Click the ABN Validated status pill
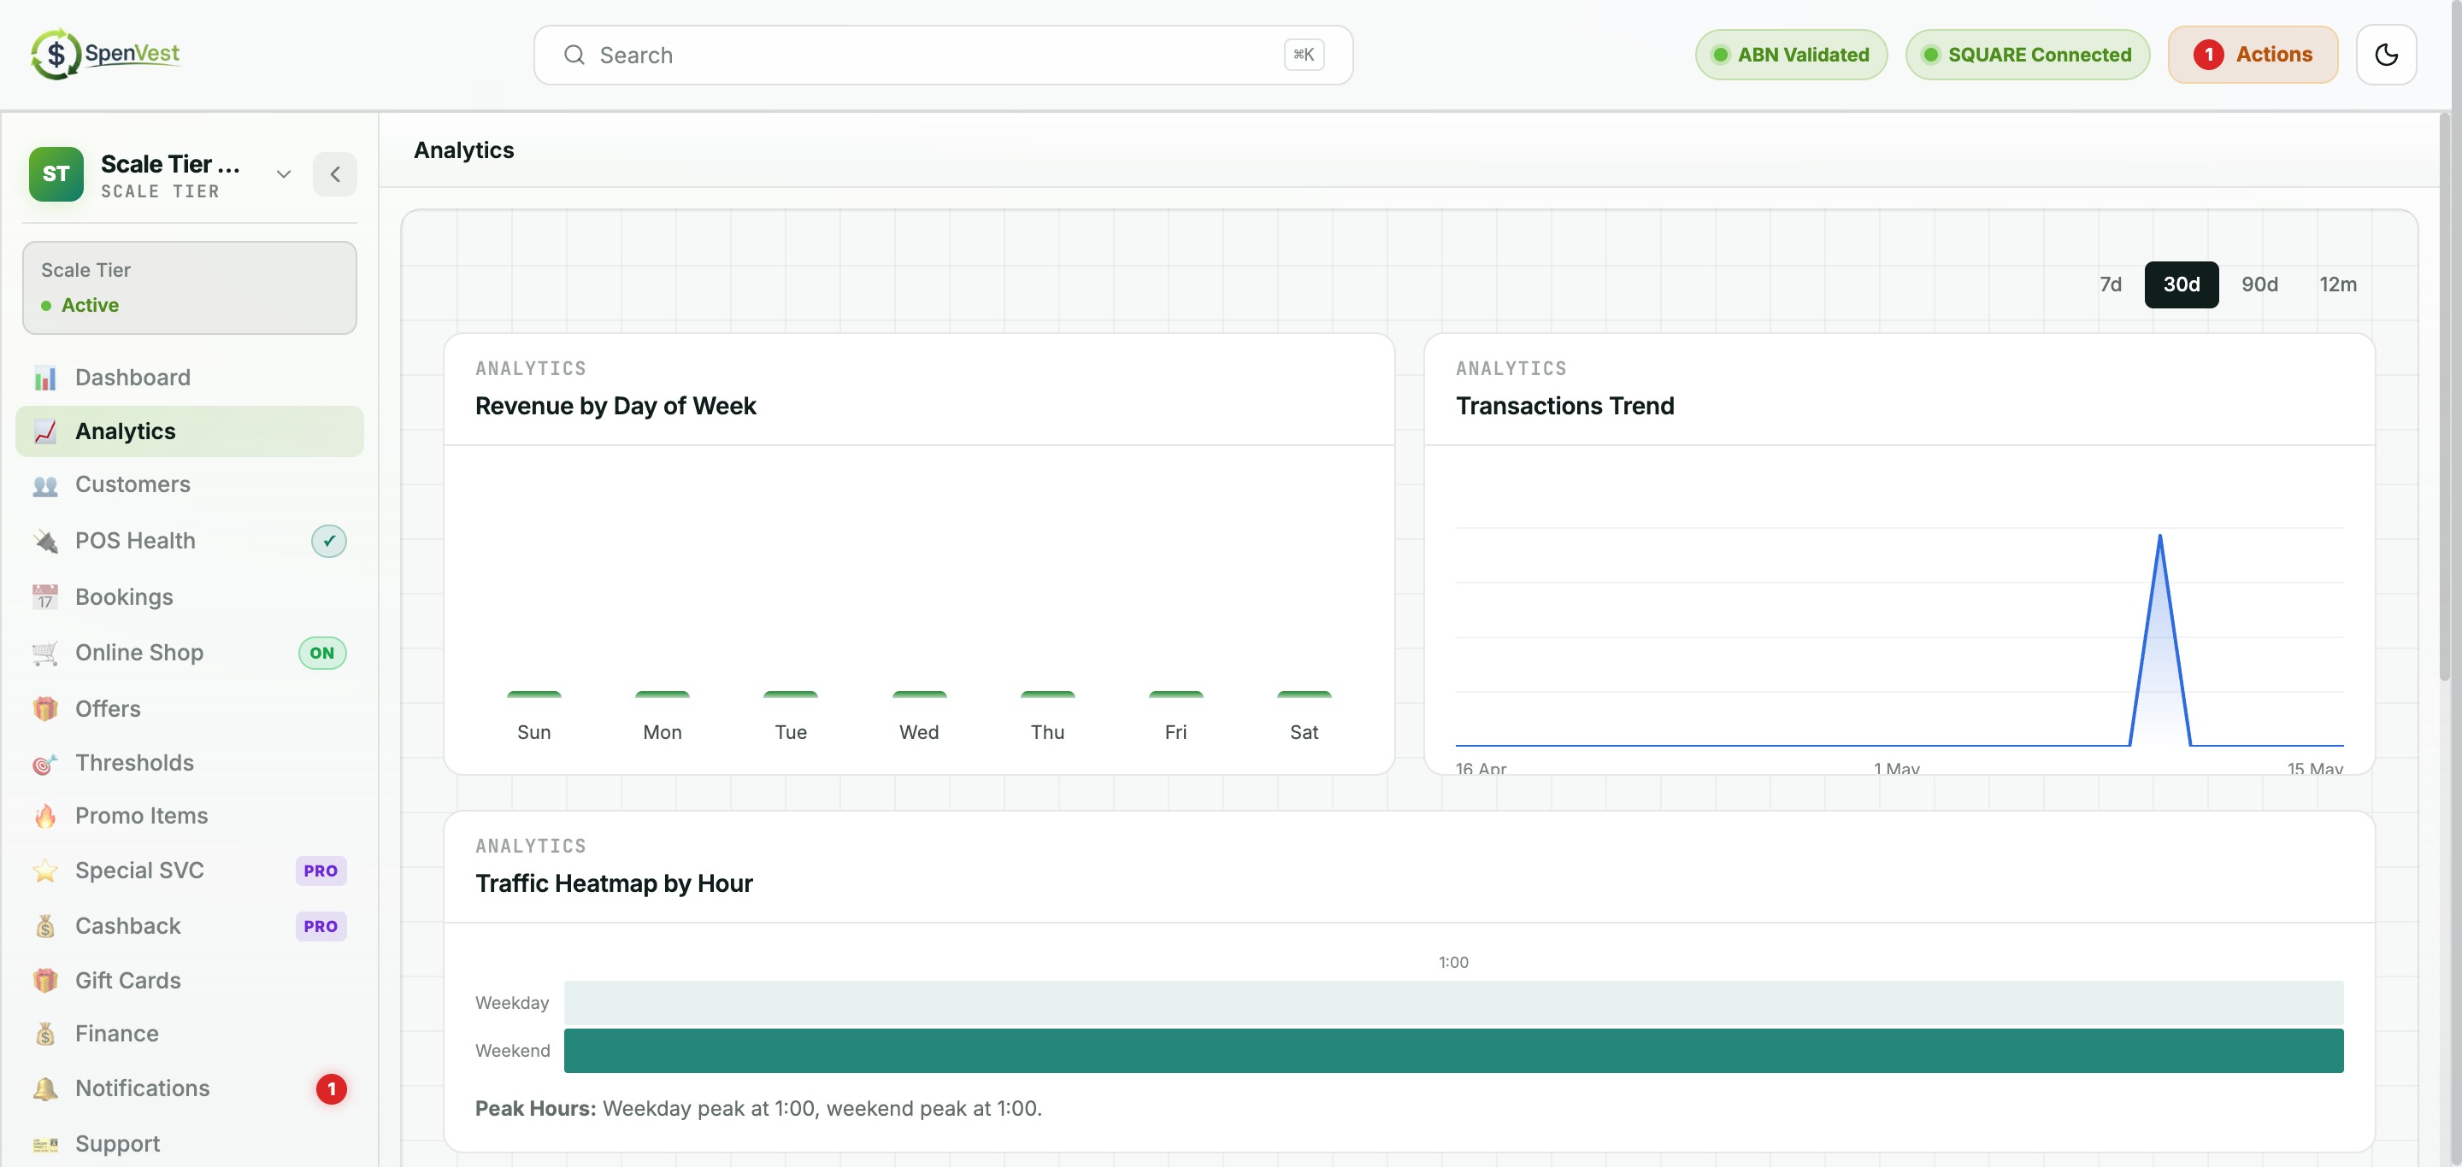 pos(1791,55)
